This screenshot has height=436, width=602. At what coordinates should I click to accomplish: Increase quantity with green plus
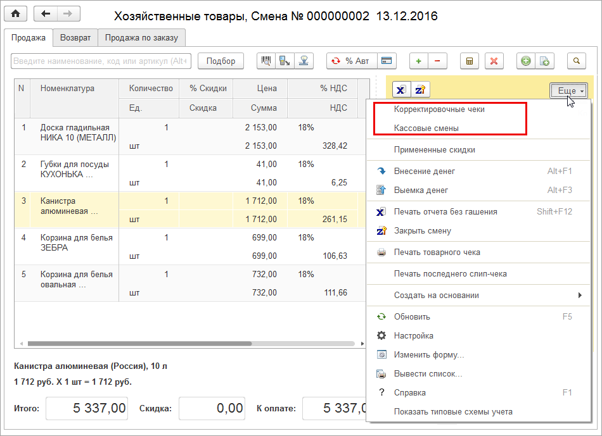pos(418,61)
